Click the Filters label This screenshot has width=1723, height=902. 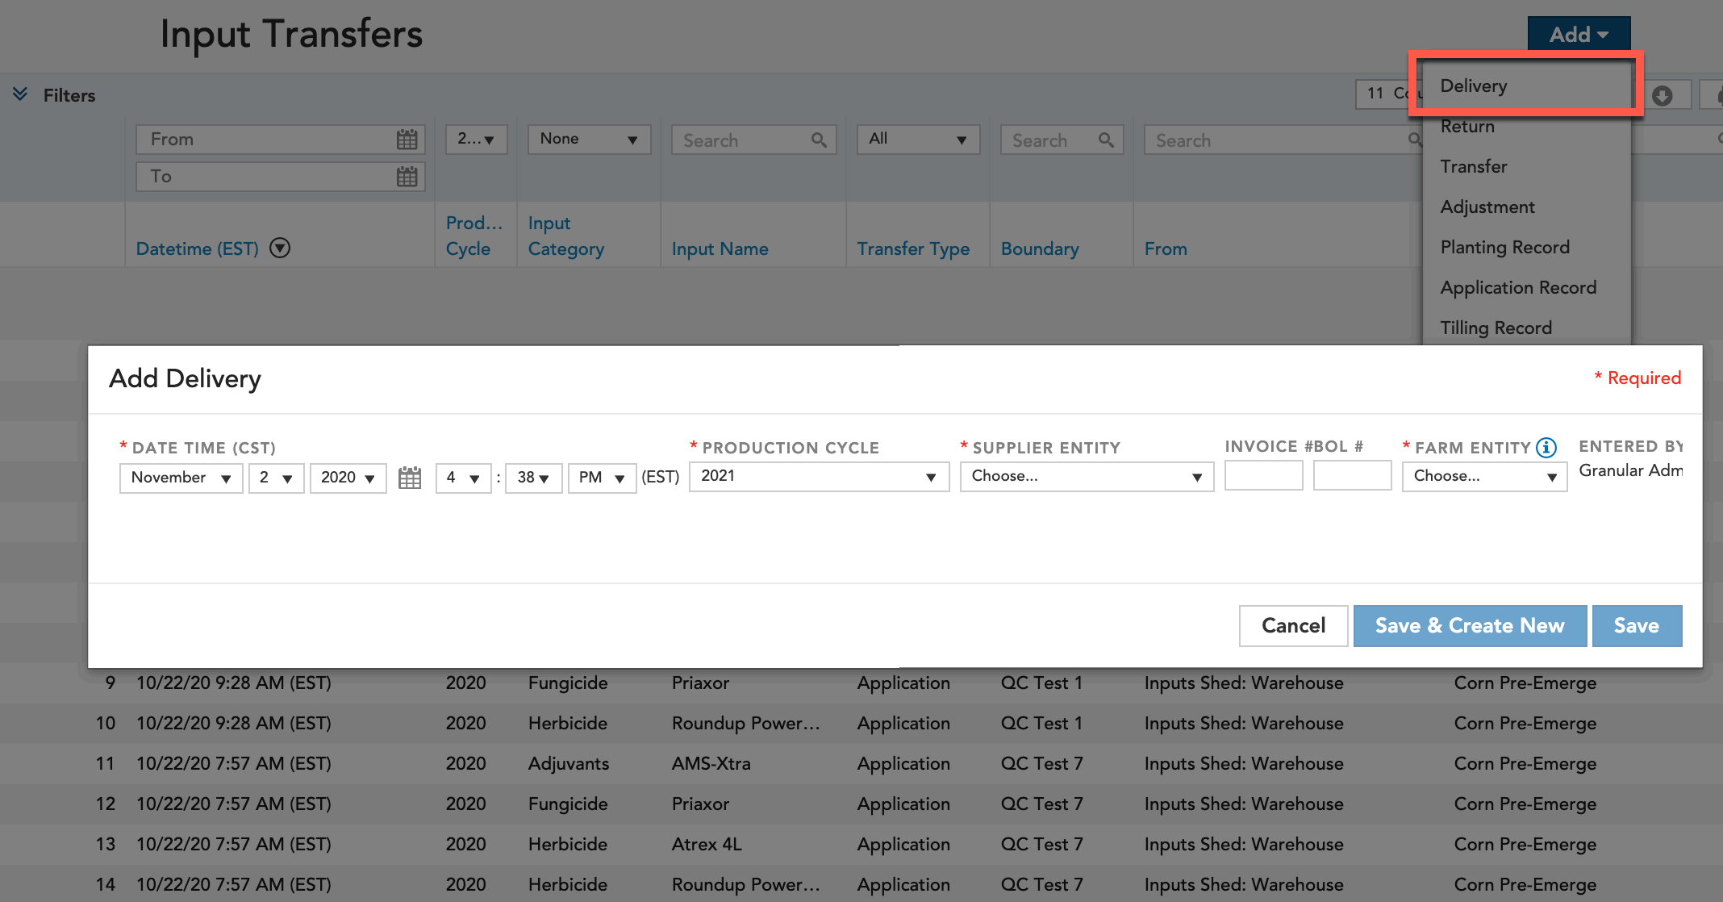pyautogui.click(x=69, y=95)
